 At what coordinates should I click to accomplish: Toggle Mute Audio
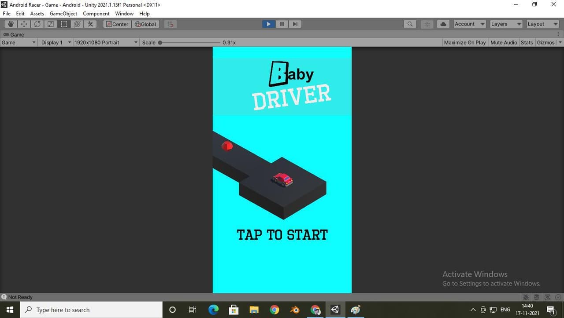pos(504,43)
